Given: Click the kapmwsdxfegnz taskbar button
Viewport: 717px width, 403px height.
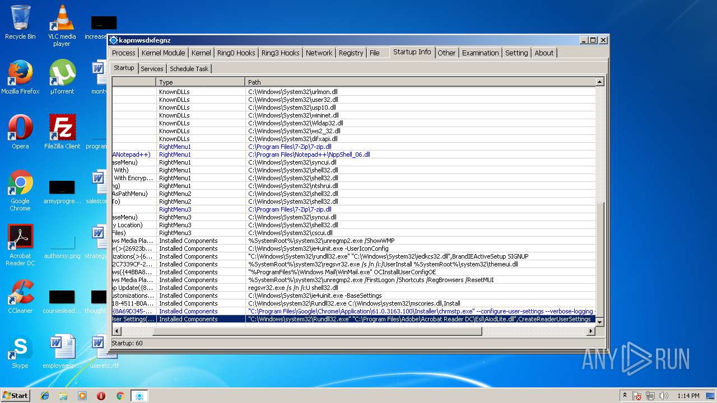Looking at the screenshot, I should click(x=139, y=396).
